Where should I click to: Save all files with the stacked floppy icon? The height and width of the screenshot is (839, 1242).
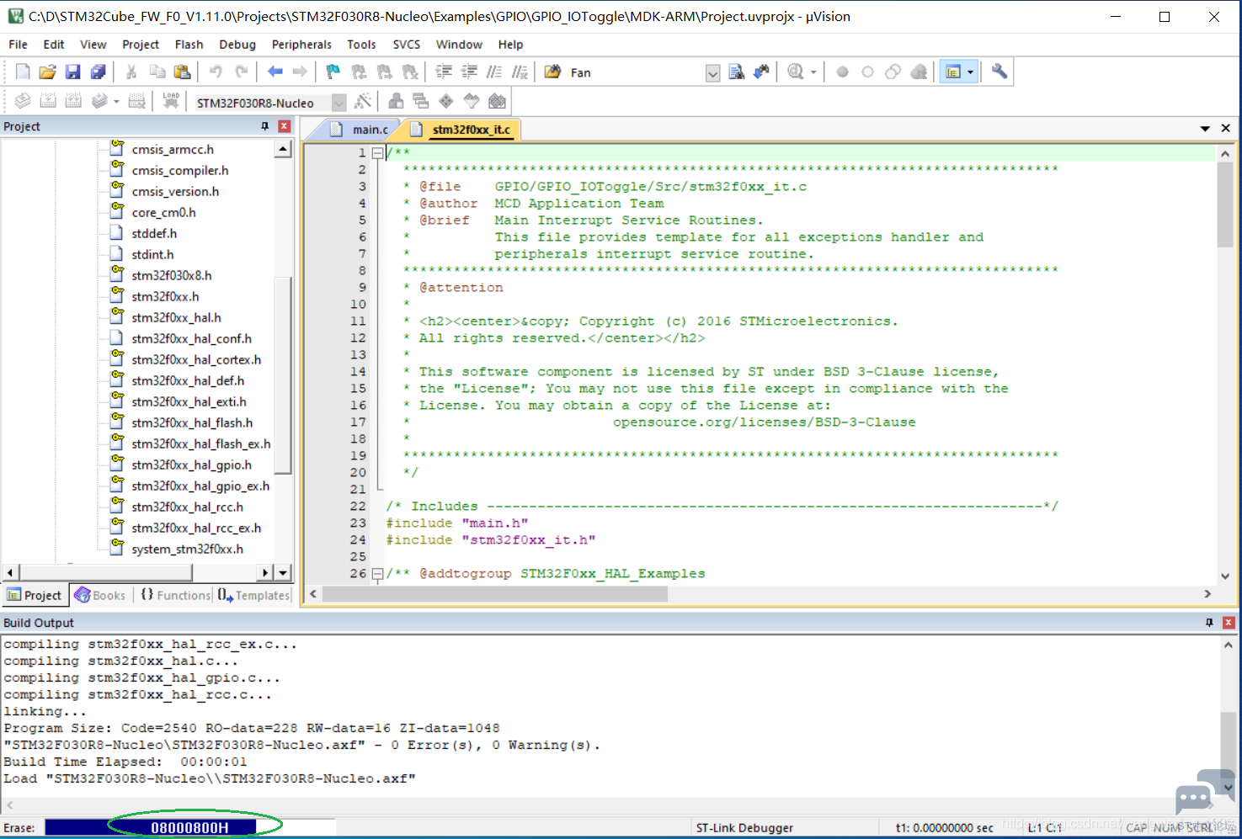point(99,72)
